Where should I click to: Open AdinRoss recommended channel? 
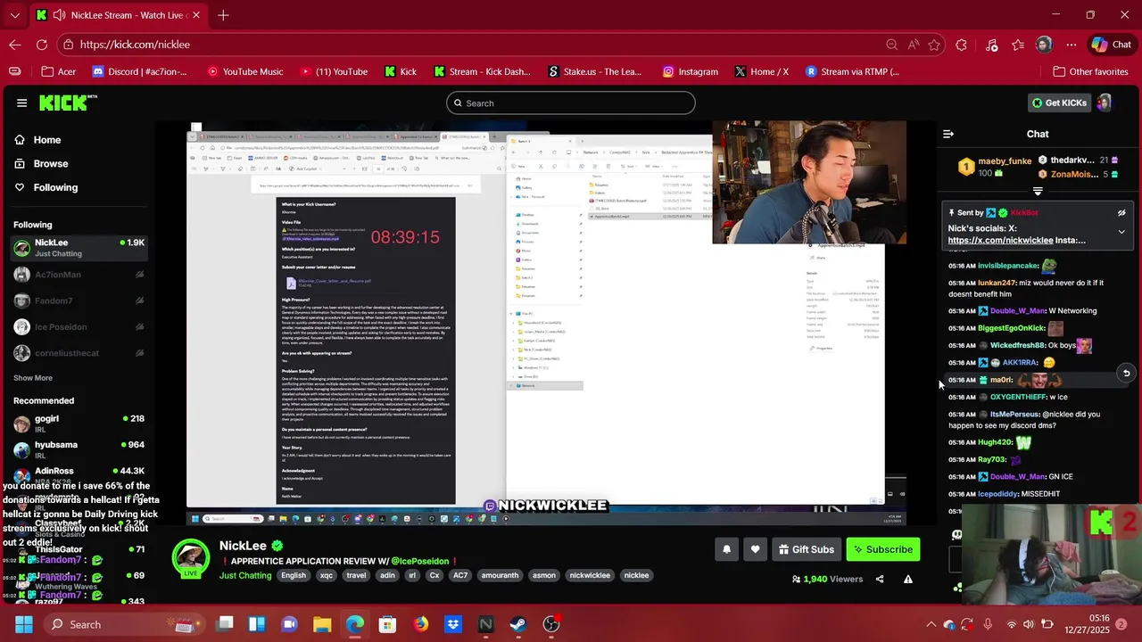[x=79, y=475]
